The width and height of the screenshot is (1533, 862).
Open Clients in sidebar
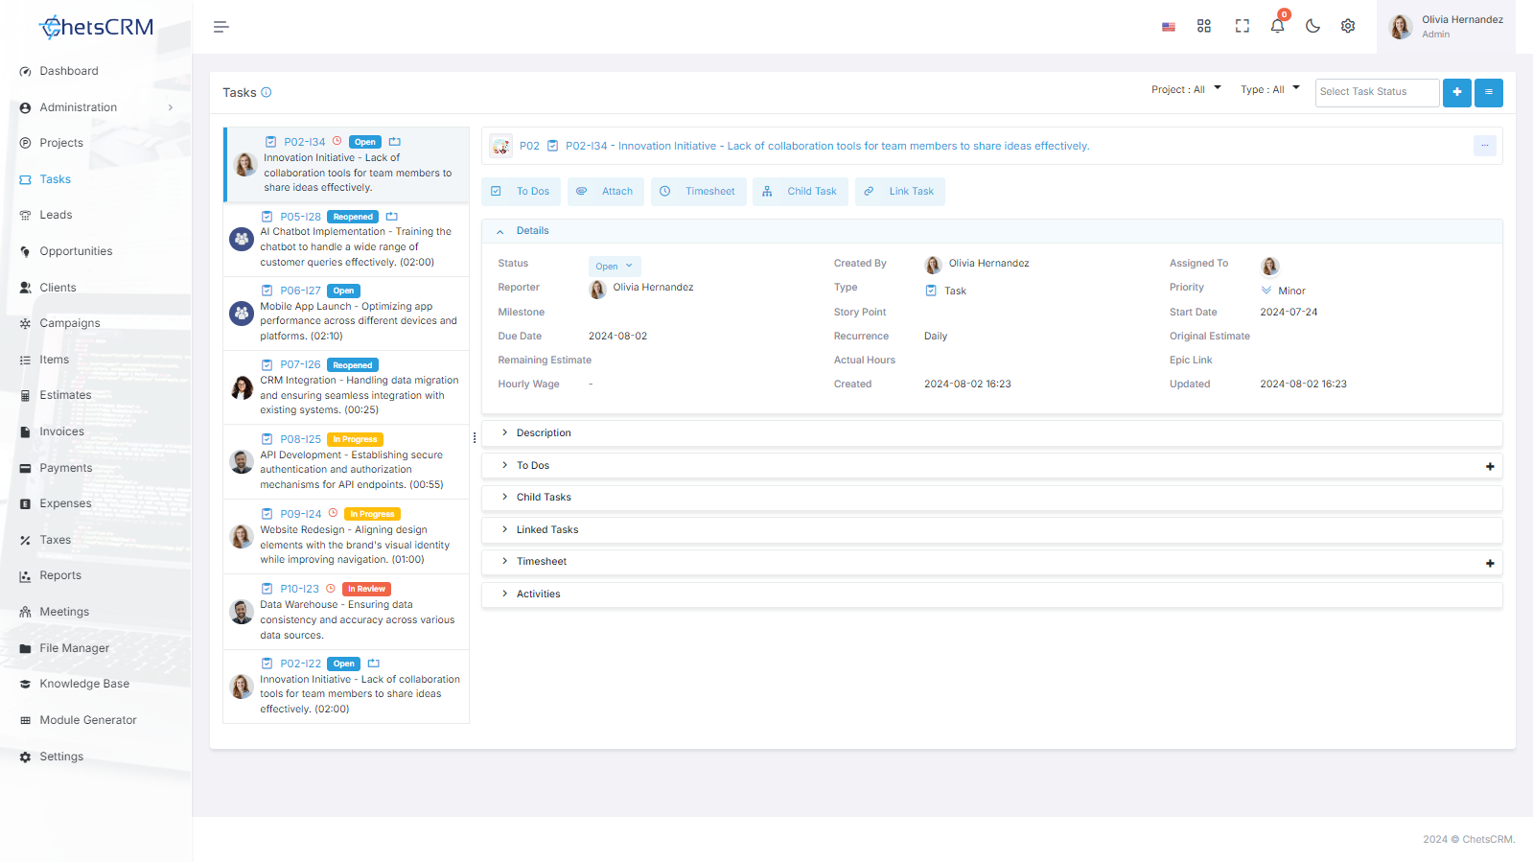click(58, 288)
